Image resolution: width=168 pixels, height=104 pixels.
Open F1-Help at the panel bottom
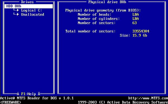28,94
